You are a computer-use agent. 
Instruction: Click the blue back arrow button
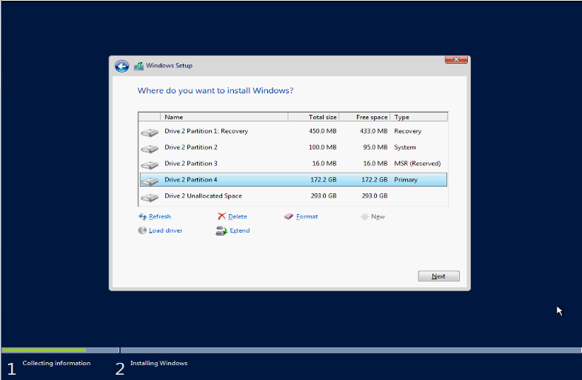pos(121,66)
